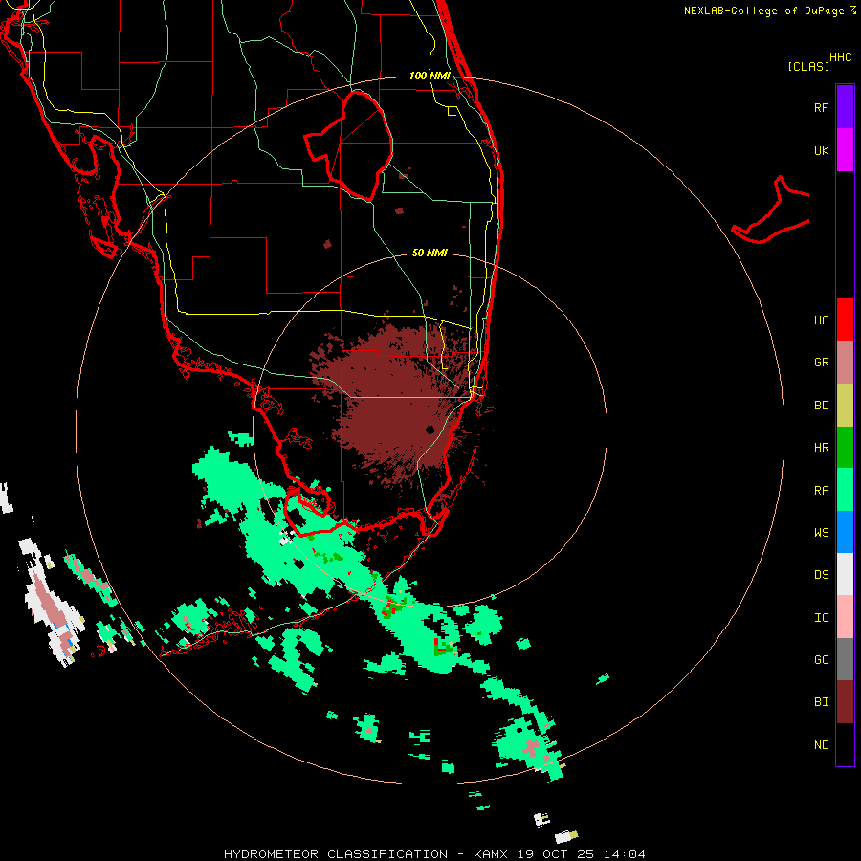Click the IC light pink legend swatch
Viewport: 861px width, 861px height.
(845, 617)
